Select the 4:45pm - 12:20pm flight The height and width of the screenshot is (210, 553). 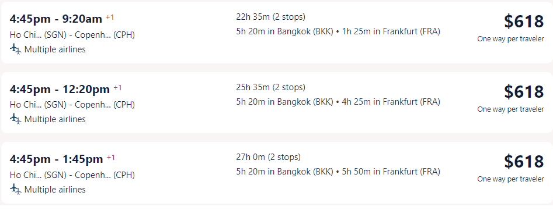pos(277,102)
